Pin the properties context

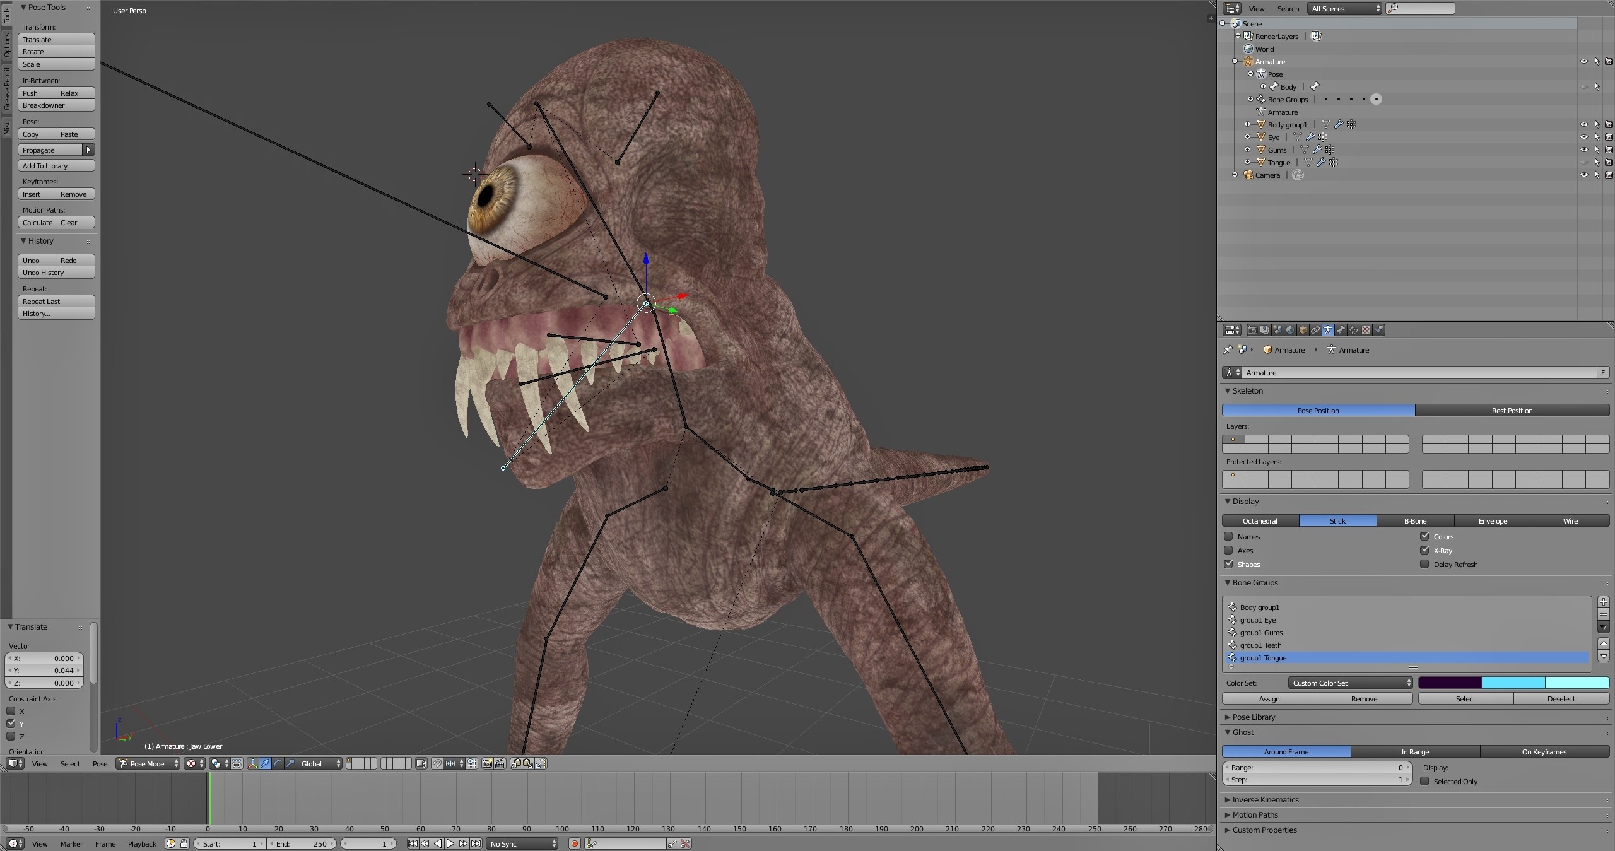pos(1228,349)
